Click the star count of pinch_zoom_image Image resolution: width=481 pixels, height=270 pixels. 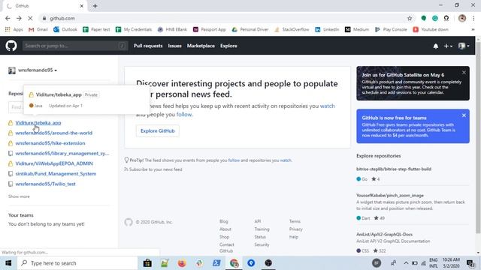point(379,218)
